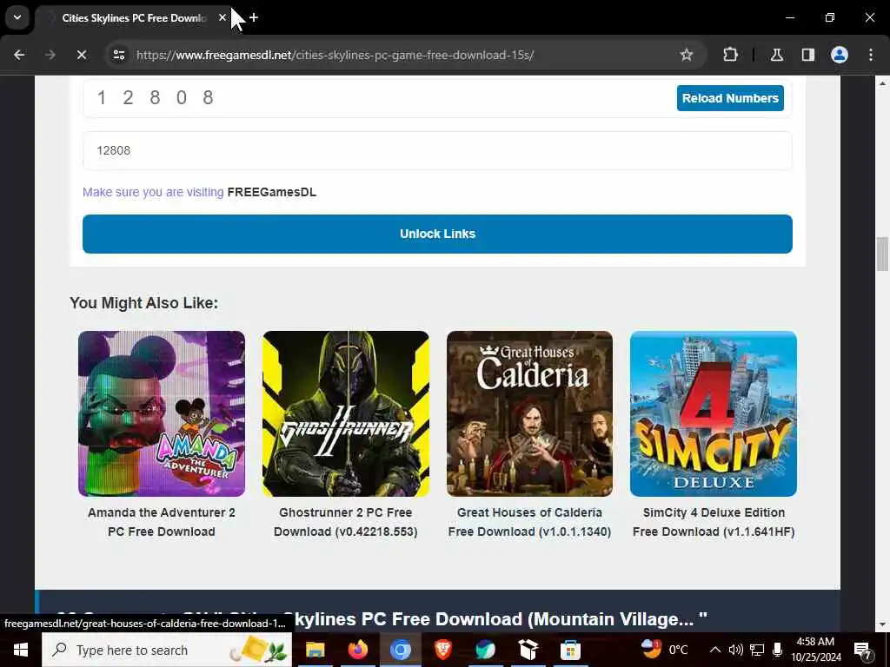Image resolution: width=890 pixels, height=667 pixels.
Task: Open the notification center icon
Action: (863, 650)
